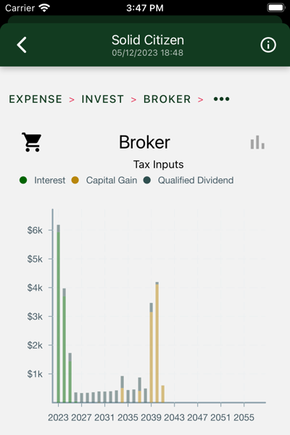
Task: Toggle the Qualified Dividend legend series
Action: click(x=188, y=180)
